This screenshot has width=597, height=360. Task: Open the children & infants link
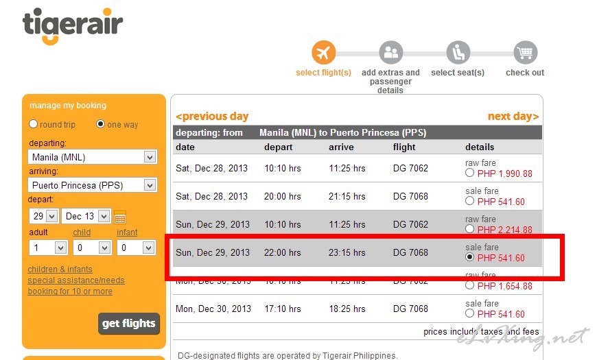[x=60, y=269]
